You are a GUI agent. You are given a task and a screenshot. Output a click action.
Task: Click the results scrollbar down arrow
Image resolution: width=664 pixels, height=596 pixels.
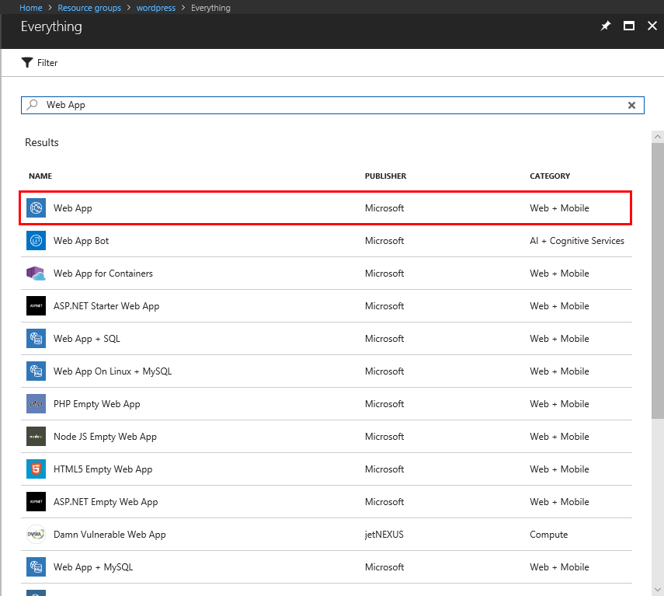click(657, 589)
